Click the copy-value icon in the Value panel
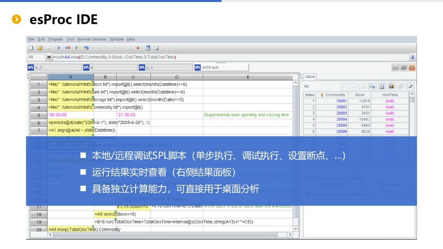443x249 pixels. [x=372, y=86]
